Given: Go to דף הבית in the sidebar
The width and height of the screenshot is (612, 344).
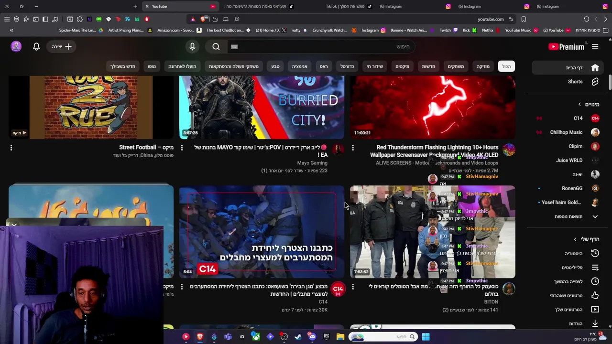Looking at the screenshot, I should [568, 68].
